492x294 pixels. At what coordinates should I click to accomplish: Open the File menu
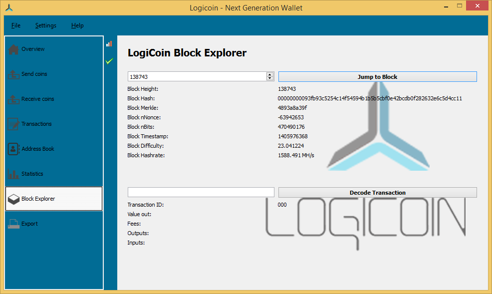16,25
